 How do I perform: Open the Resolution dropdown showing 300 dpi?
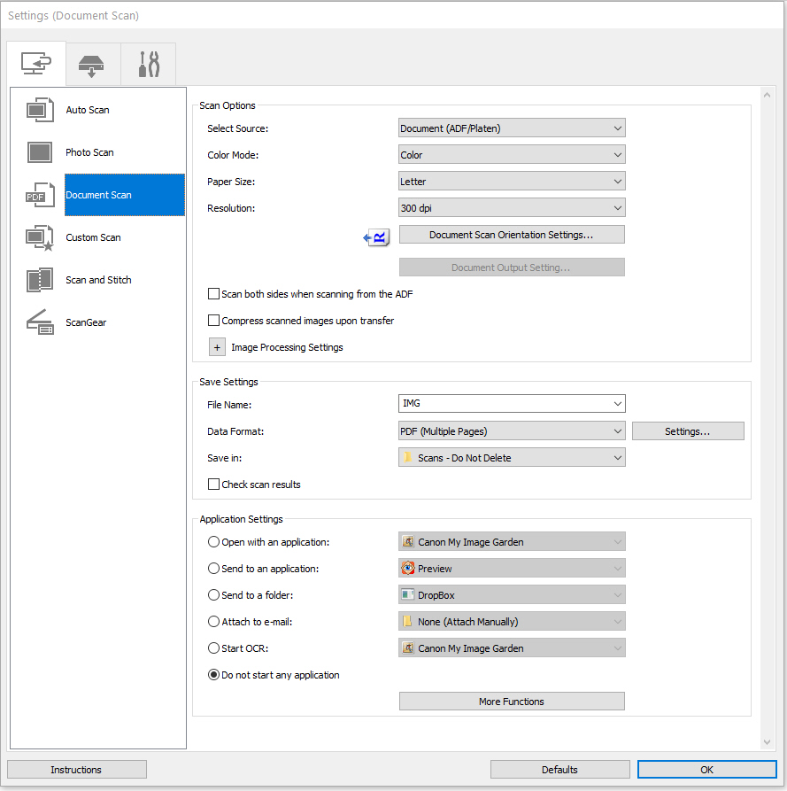click(x=512, y=208)
